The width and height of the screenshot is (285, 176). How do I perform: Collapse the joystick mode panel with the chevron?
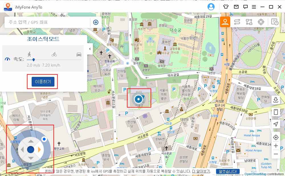click(x=90, y=49)
